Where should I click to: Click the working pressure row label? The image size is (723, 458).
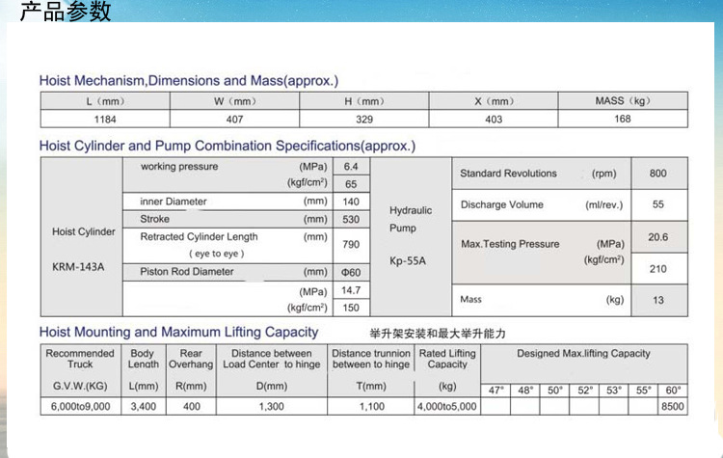click(179, 167)
